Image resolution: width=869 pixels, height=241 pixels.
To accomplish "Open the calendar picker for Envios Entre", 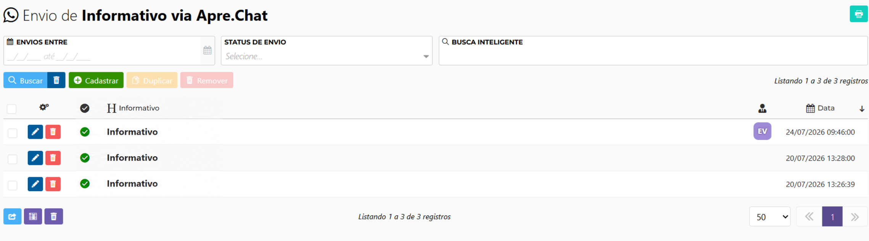I will point(207,50).
